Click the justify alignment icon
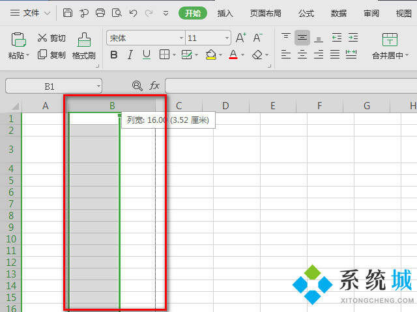This screenshot has height=312, width=417. [335, 55]
